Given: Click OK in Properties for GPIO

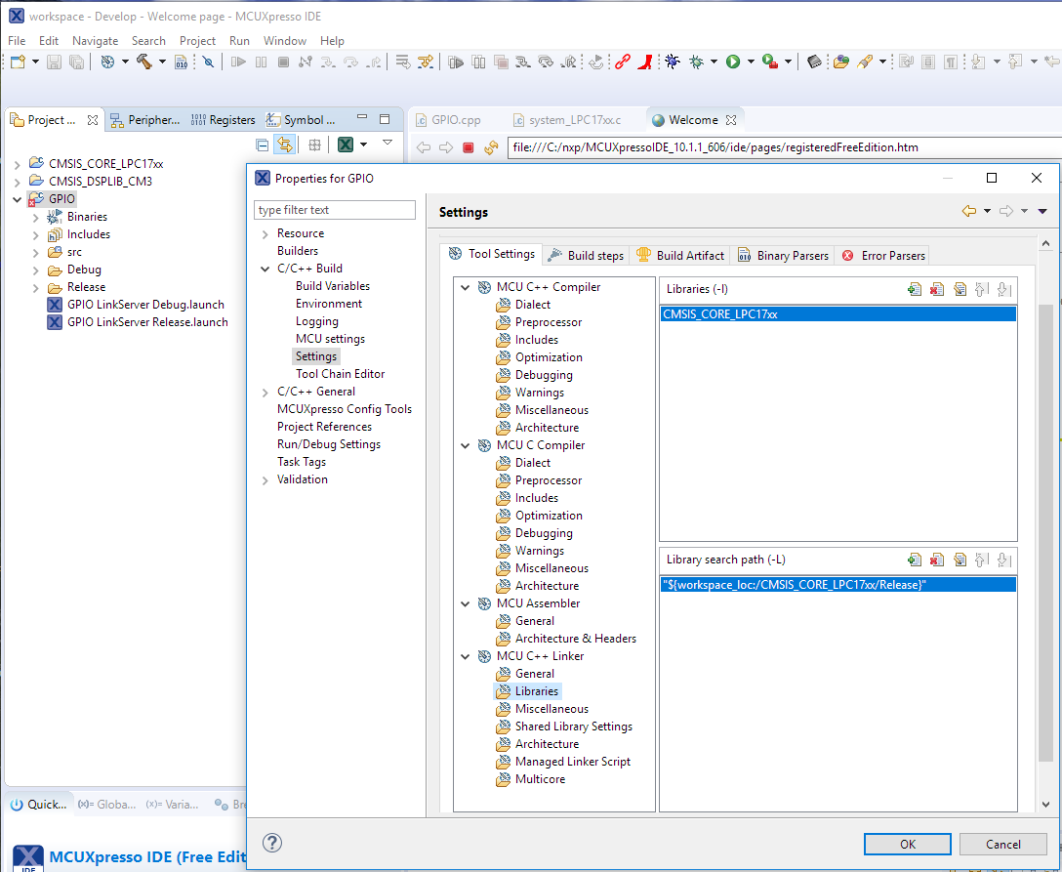Looking at the screenshot, I should pos(908,845).
